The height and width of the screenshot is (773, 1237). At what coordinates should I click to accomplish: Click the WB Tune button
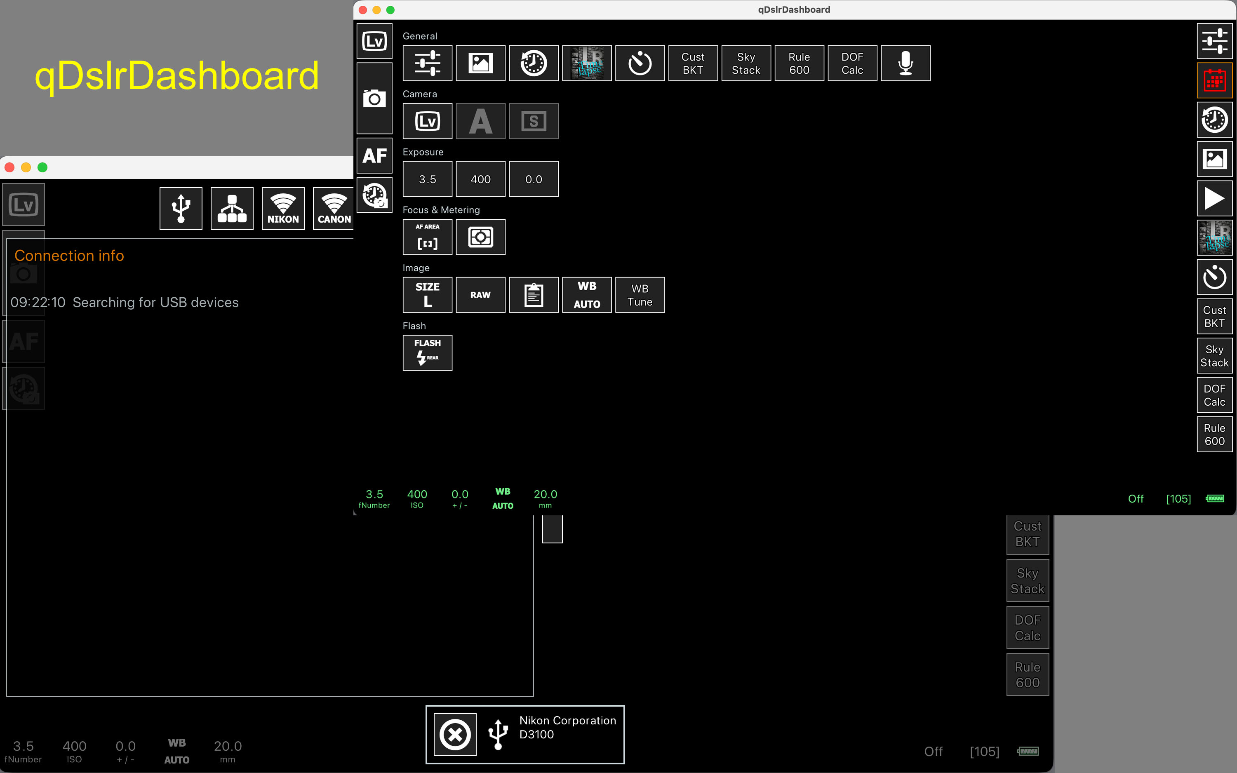click(x=640, y=295)
